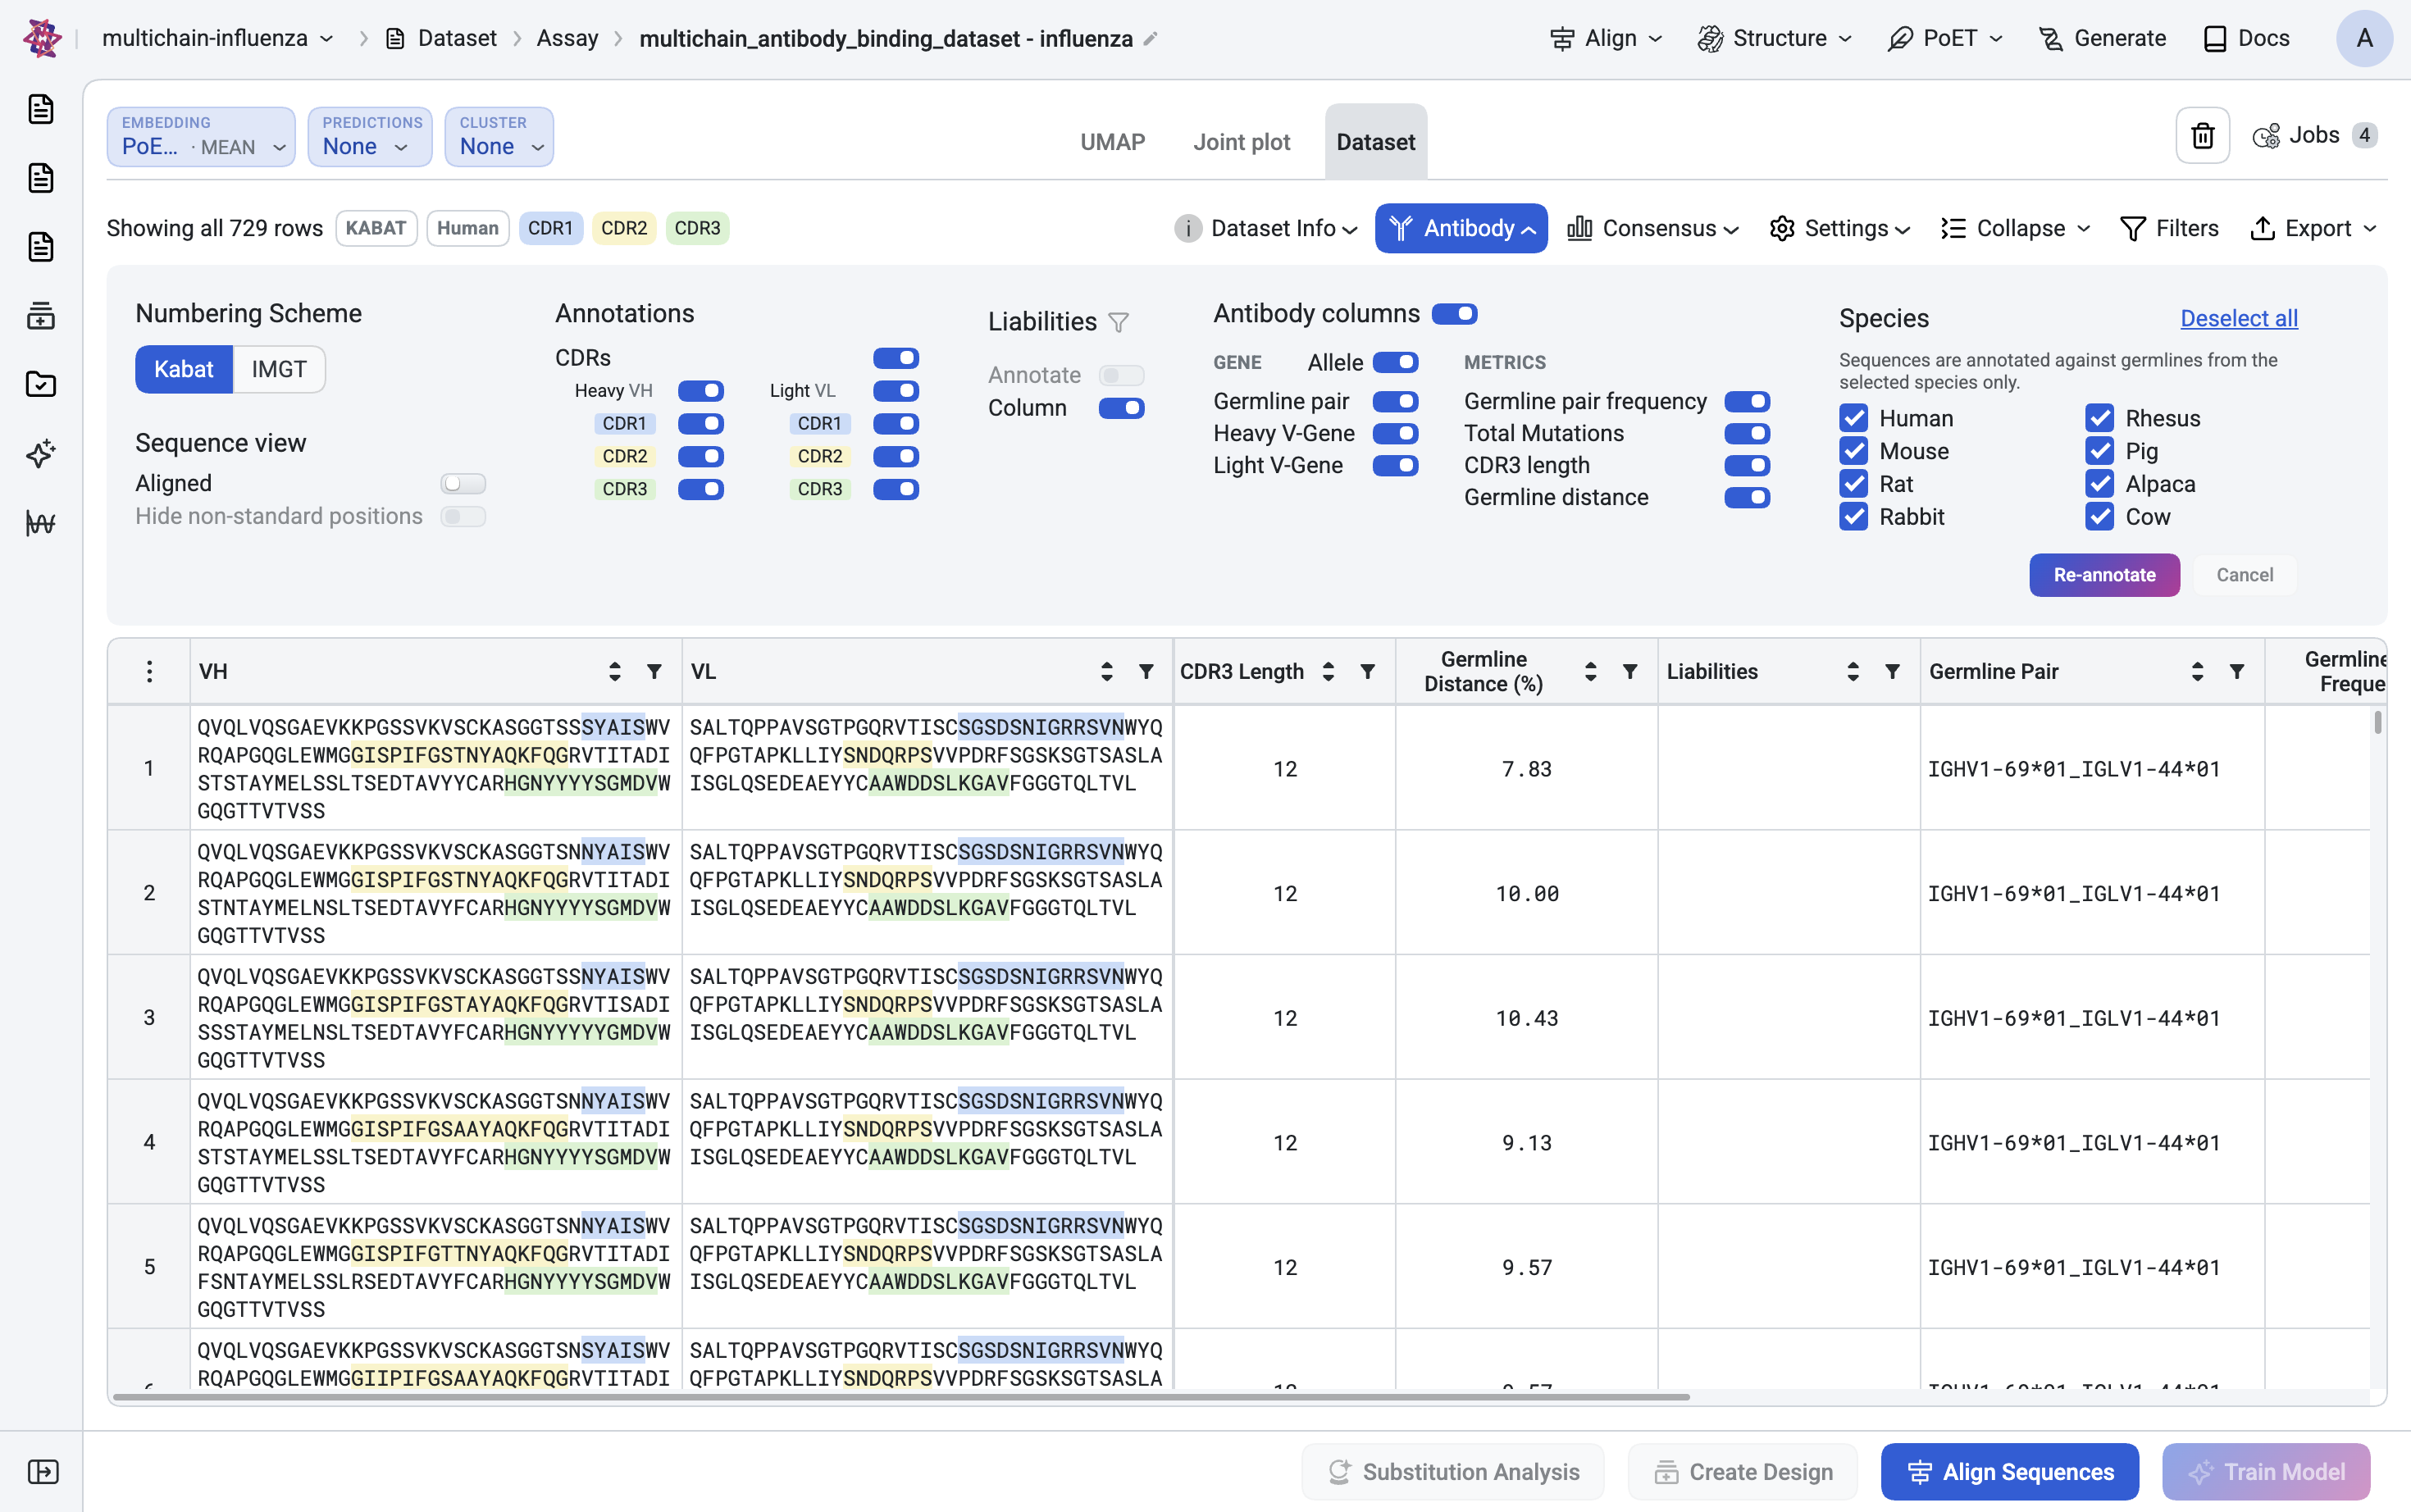Sort the Germline Distance column
The height and width of the screenshot is (1512, 2411).
tap(1590, 671)
